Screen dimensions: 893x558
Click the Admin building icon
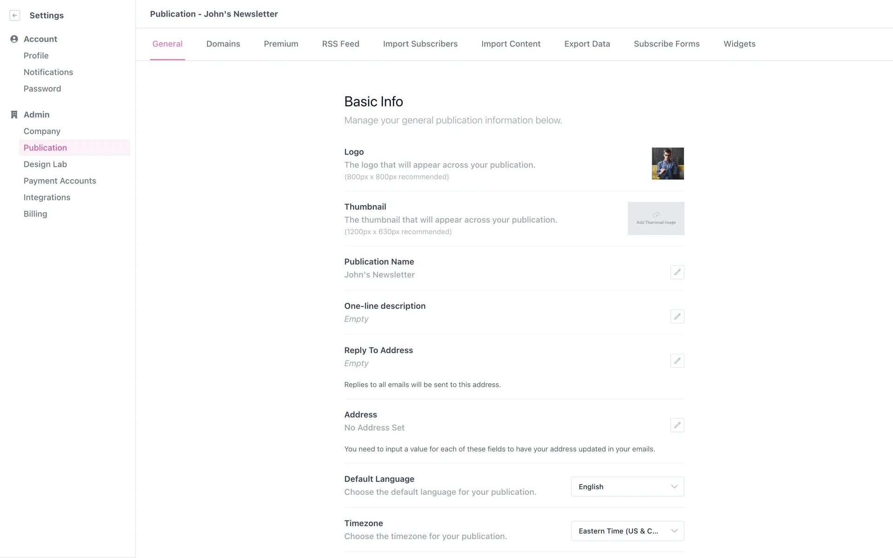(x=14, y=114)
